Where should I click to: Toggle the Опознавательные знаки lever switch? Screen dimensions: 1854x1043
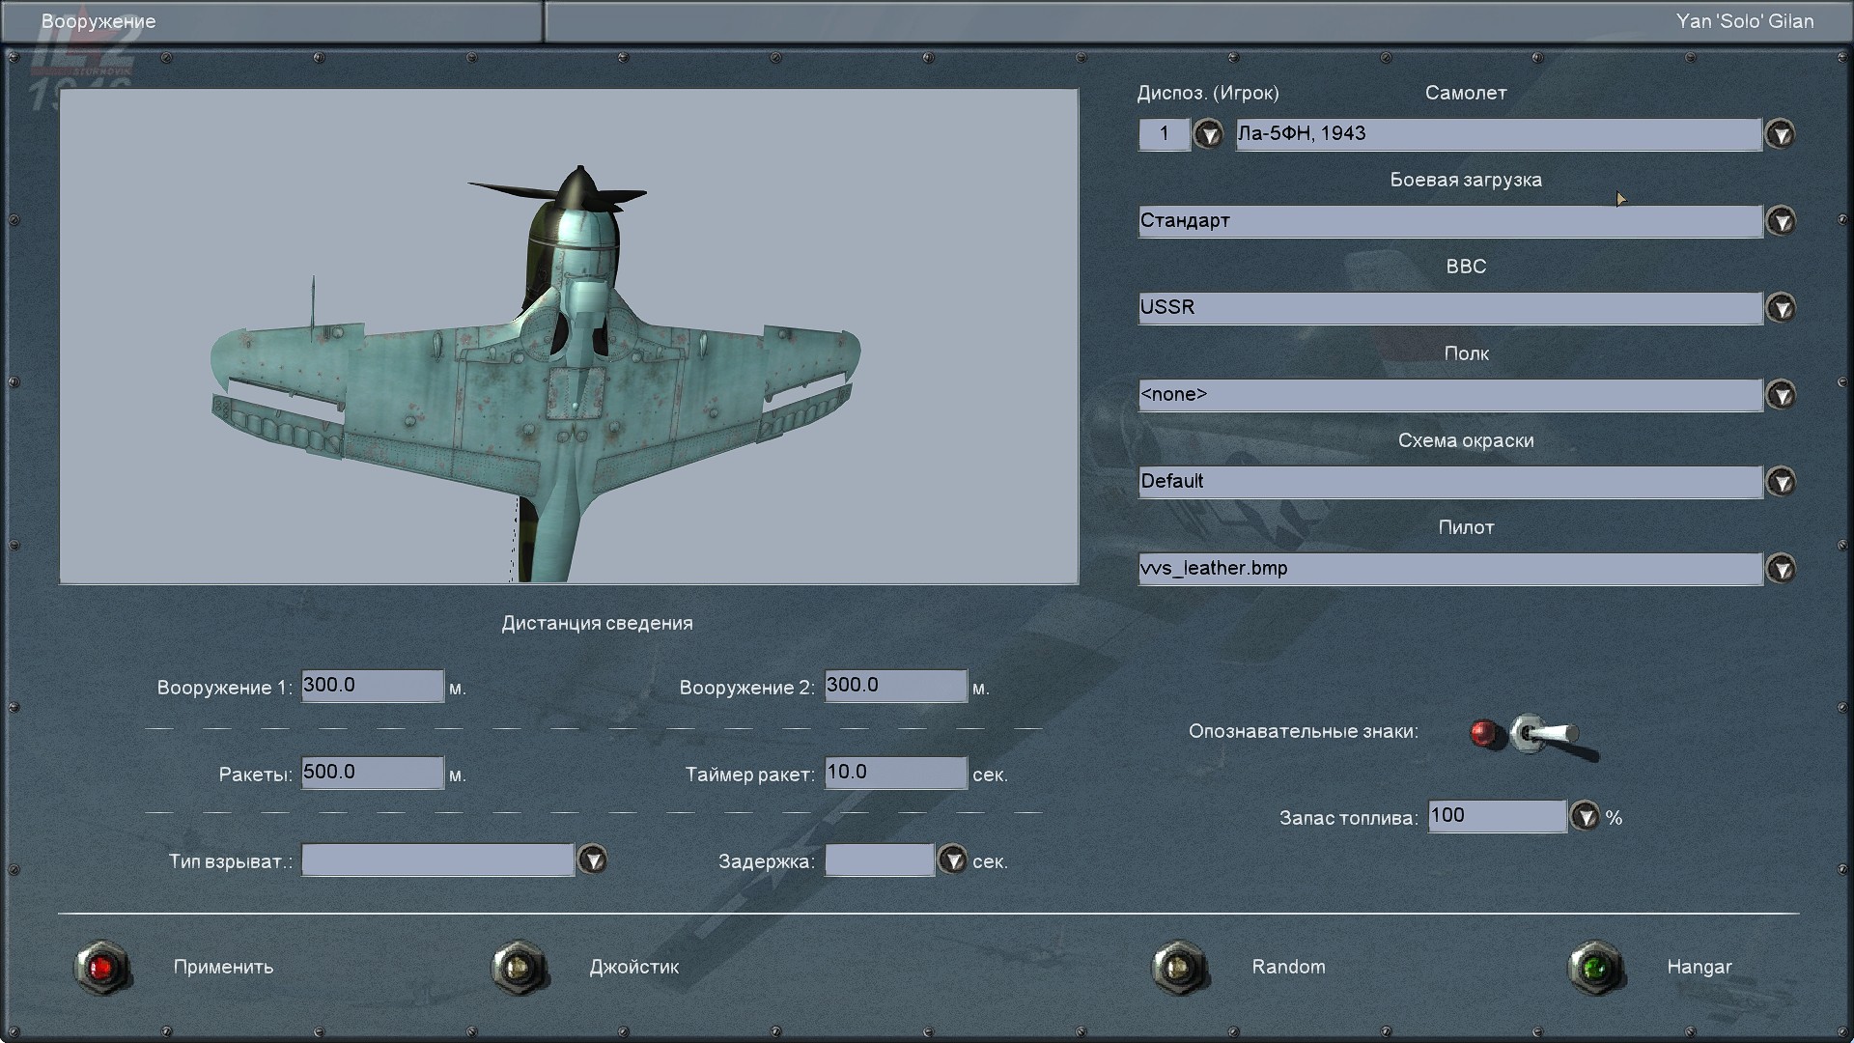pyautogui.click(x=1544, y=735)
